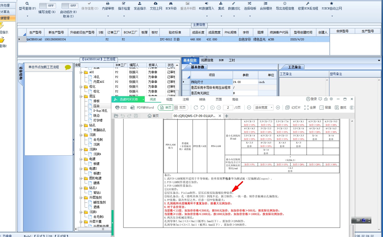
Task: Collapse the AOI tree node
Action: click(x=81, y=72)
